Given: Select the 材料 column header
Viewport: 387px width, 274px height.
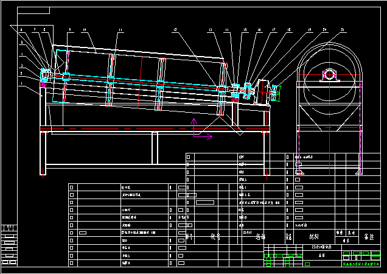Looking at the screenshot, I should click(x=314, y=236).
